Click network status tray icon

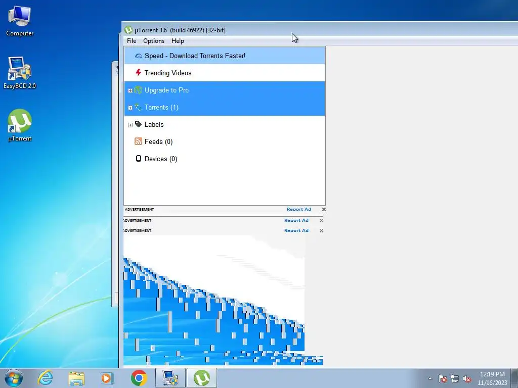coord(455,378)
